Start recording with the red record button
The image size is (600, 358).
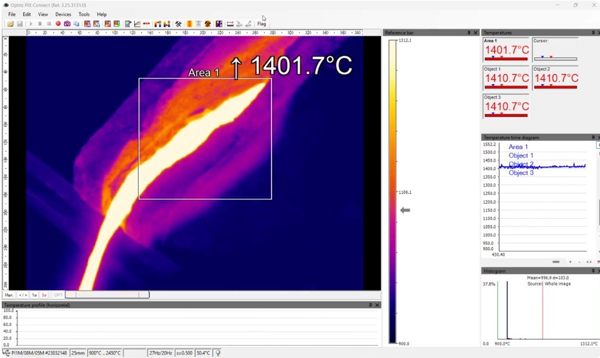[58, 24]
